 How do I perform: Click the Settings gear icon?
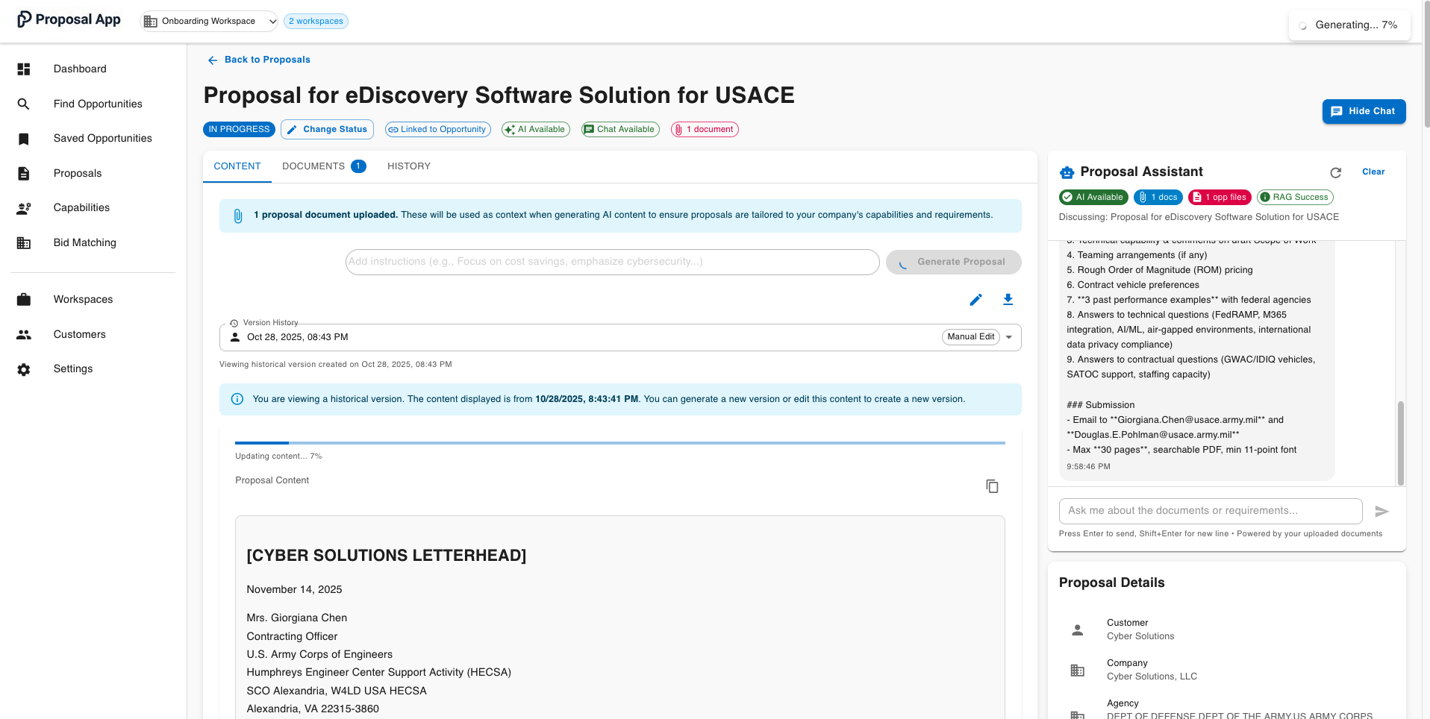(24, 369)
